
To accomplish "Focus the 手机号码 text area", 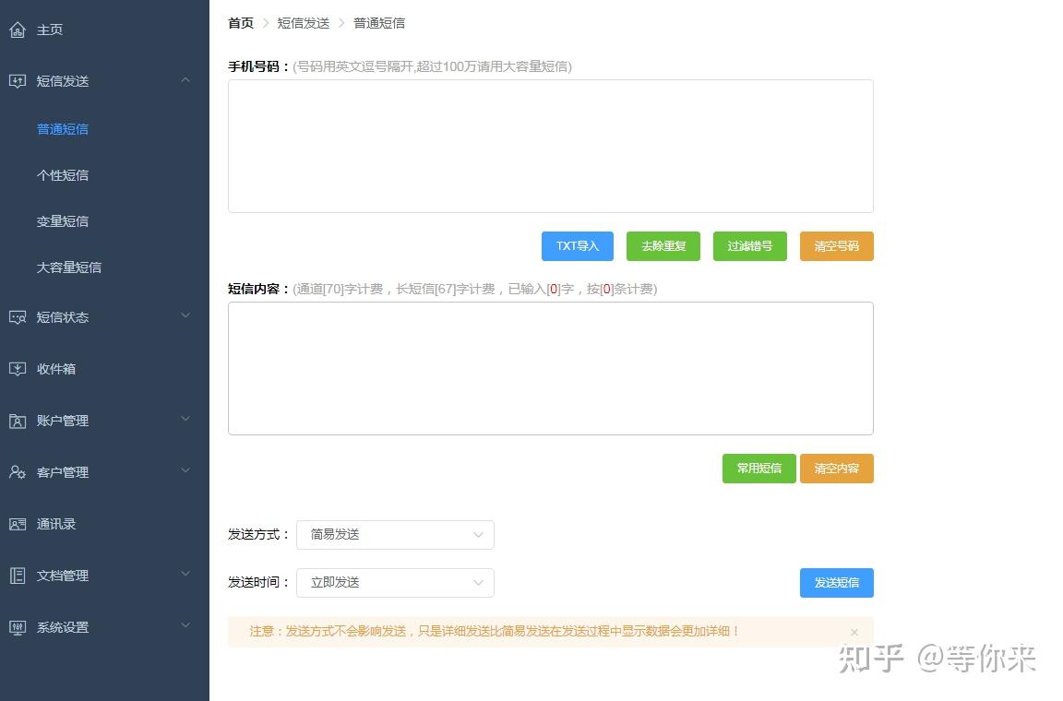I will [551, 147].
